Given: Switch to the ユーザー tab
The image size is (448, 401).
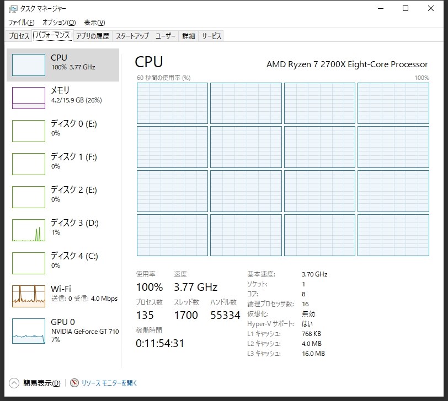Looking at the screenshot, I should [x=166, y=36].
